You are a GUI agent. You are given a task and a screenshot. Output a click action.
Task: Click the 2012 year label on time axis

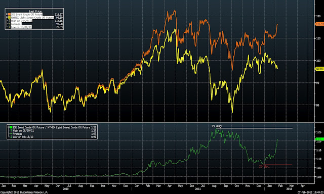click(289, 189)
